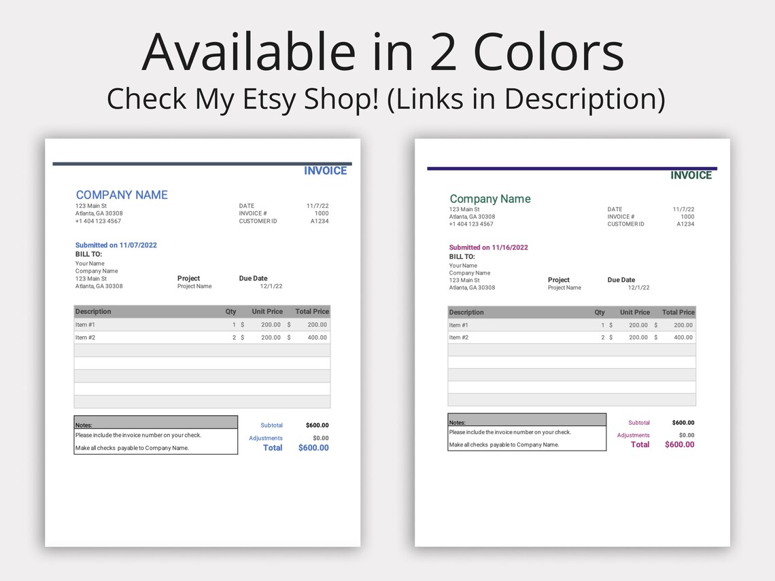Click COMPANY NAME on the blue invoice
Viewport: 775px width, 581px height.
[x=122, y=194]
